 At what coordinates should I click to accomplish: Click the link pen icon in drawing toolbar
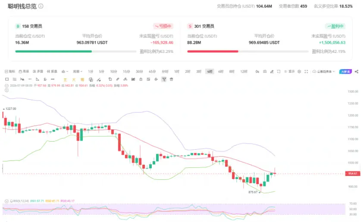tap(118, 79)
